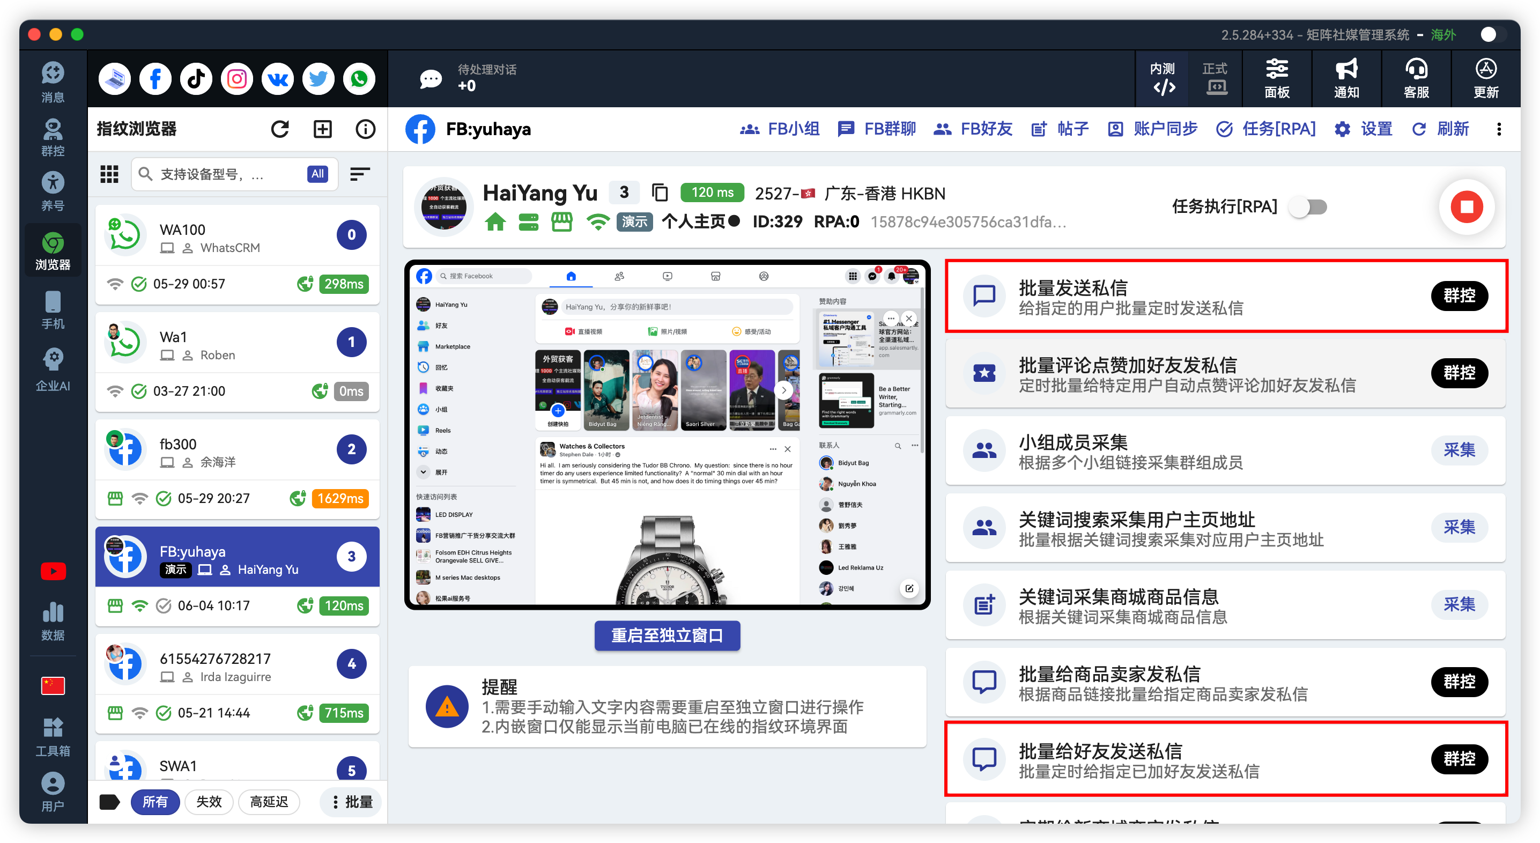The height and width of the screenshot is (843, 1540).
Task: Select the fb300 browser entry
Action: click(238, 469)
